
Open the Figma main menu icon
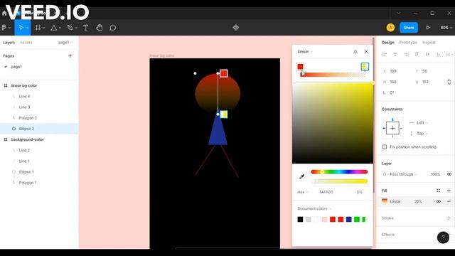[4, 28]
